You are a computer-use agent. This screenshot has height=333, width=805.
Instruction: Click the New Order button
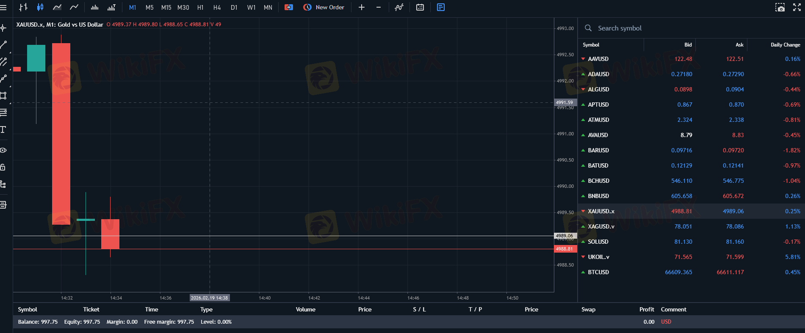pos(324,7)
